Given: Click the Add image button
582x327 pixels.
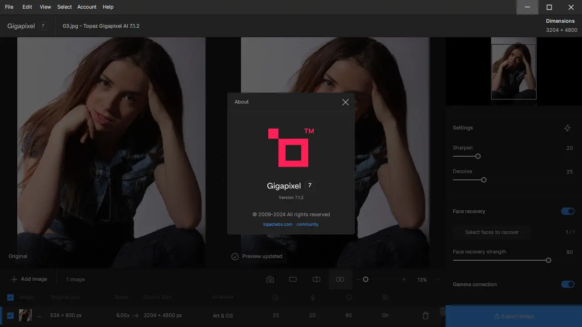Looking at the screenshot, I should point(29,279).
